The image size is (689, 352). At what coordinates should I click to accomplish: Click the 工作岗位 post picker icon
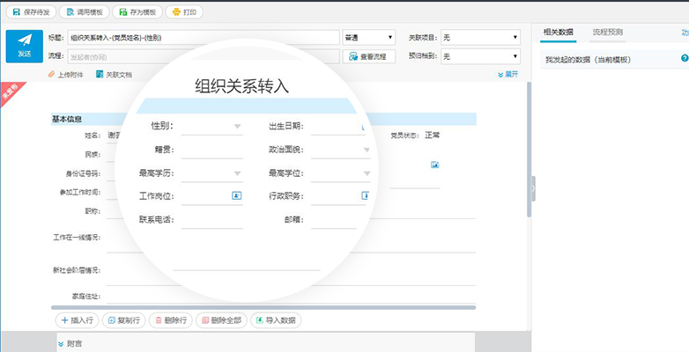coord(236,194)
